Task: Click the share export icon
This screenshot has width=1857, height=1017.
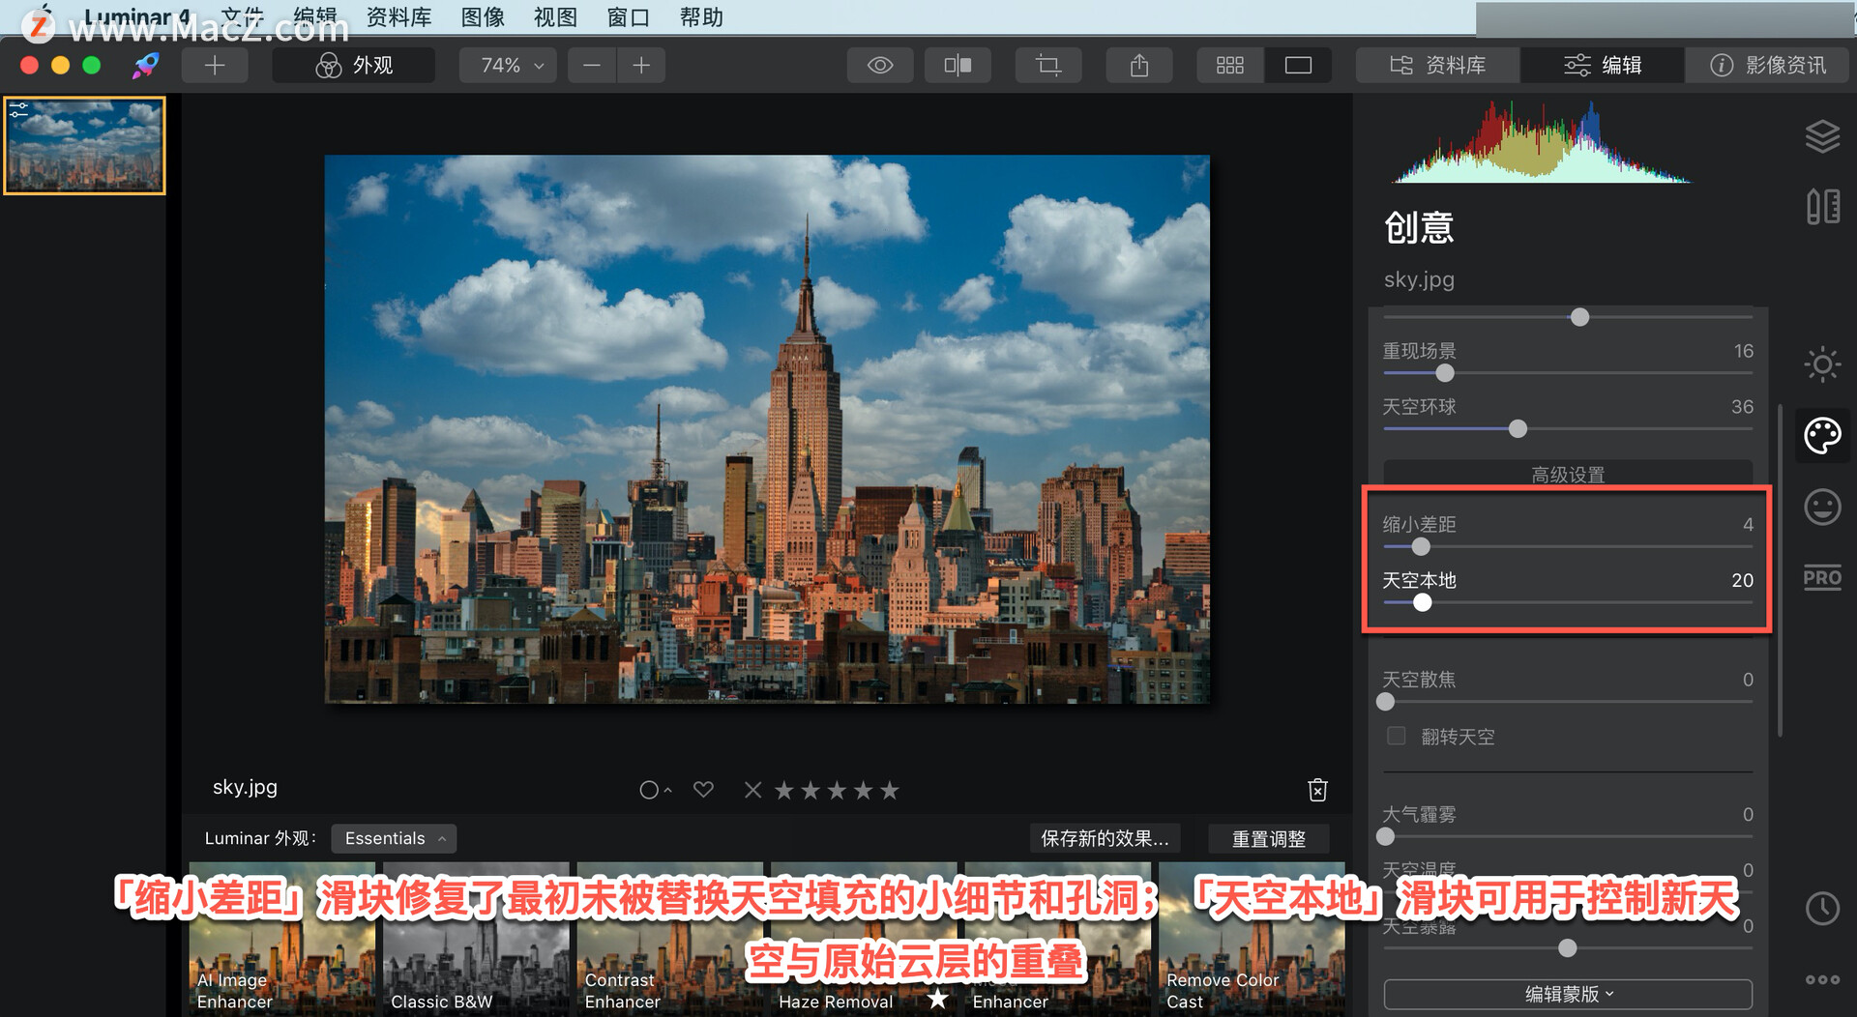Action: 1139,65
